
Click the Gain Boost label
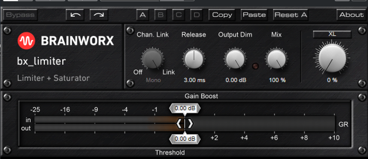pyautogui.click(x=201, y=96)
